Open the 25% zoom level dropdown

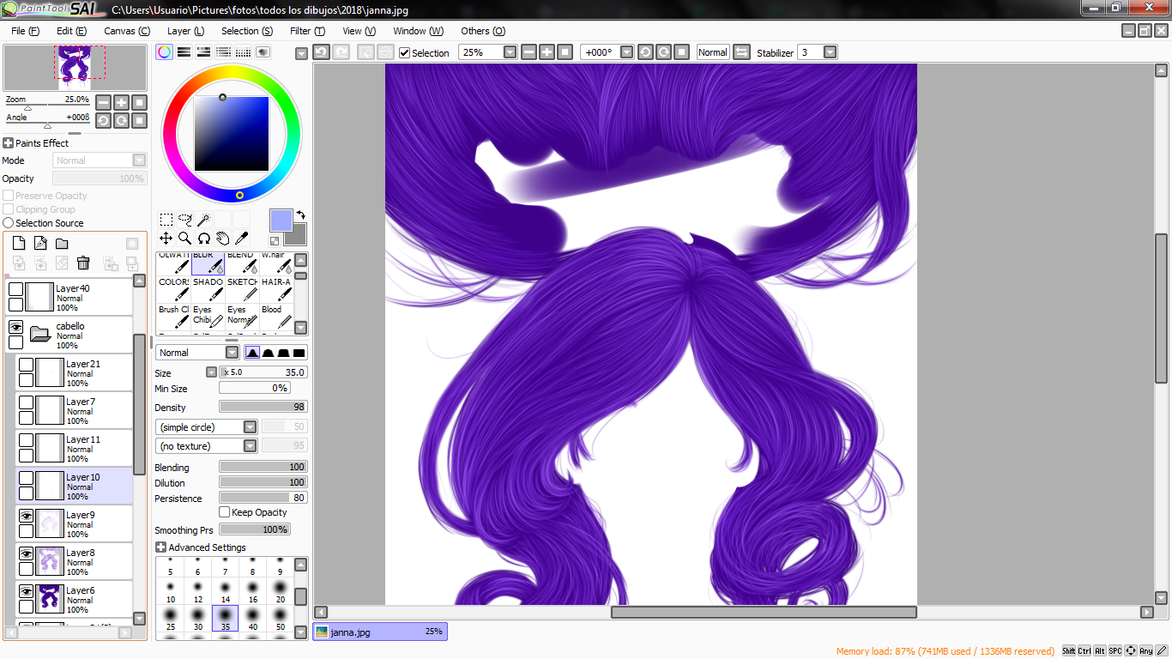click(x=510, y=52)
